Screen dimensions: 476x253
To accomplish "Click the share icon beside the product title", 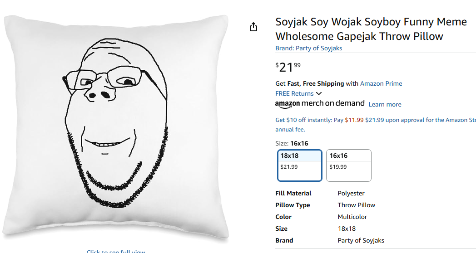I will (x=253, y=27).
